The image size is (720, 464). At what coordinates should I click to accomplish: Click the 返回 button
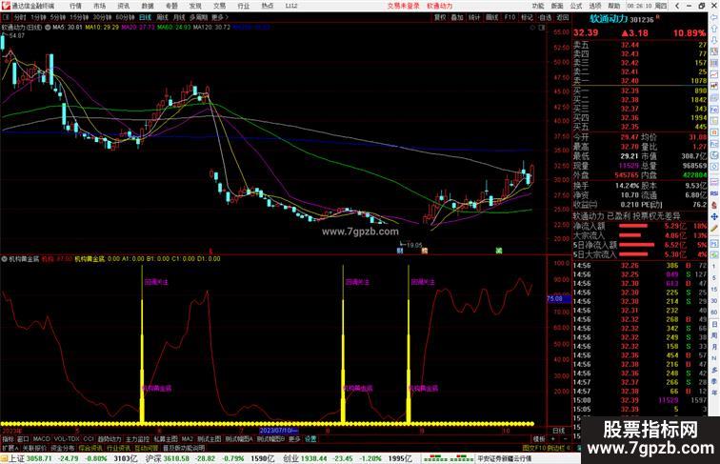(x=563, y=17)
